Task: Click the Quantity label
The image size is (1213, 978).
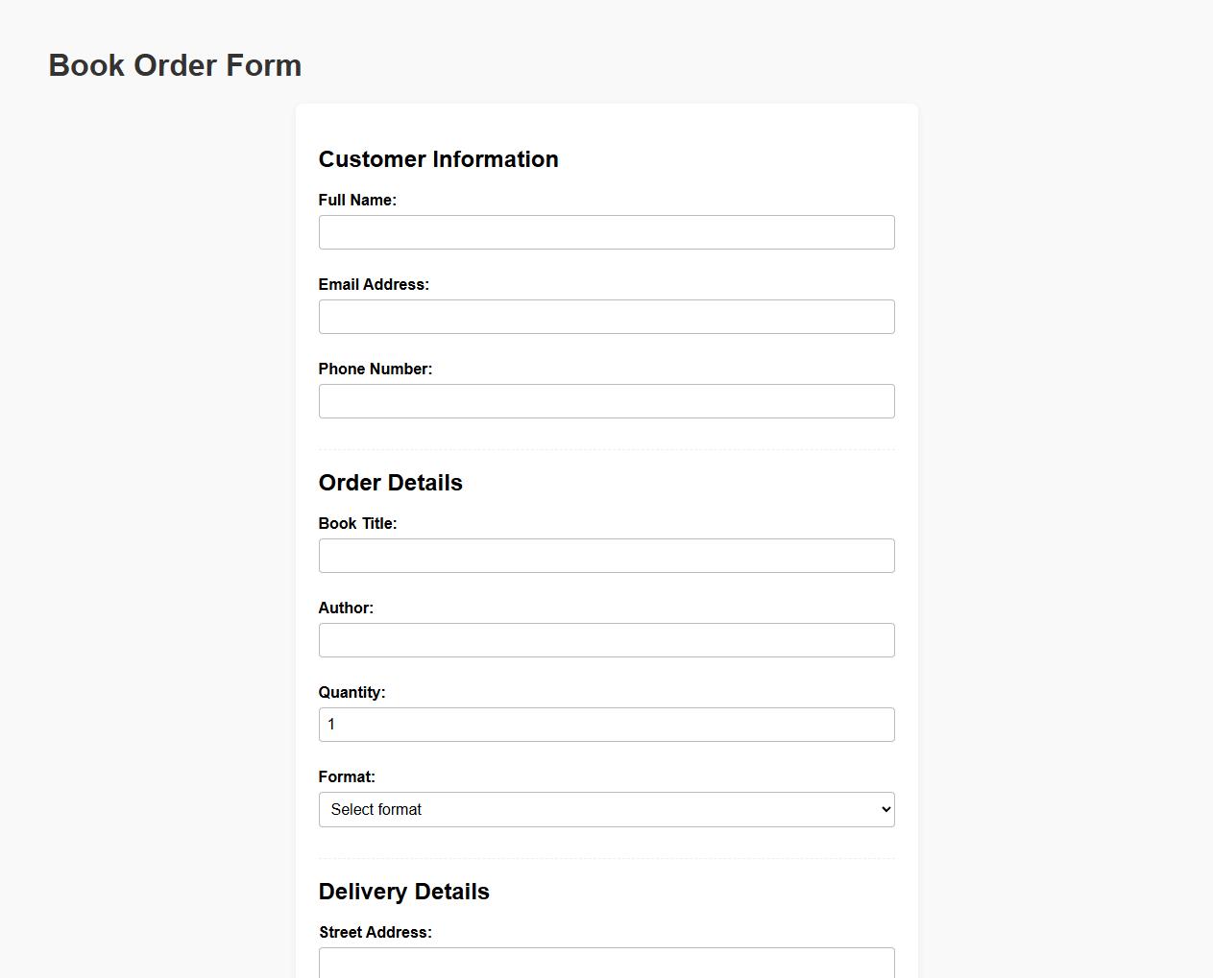Action: pos(352,692)
